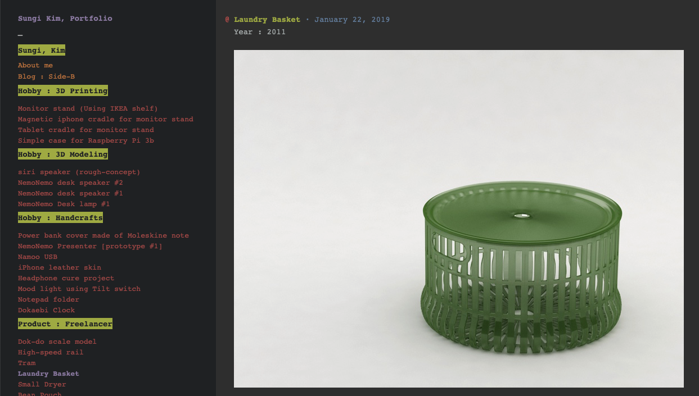Open Simple case for Raspberry Pi 3b

click(86, 140)
